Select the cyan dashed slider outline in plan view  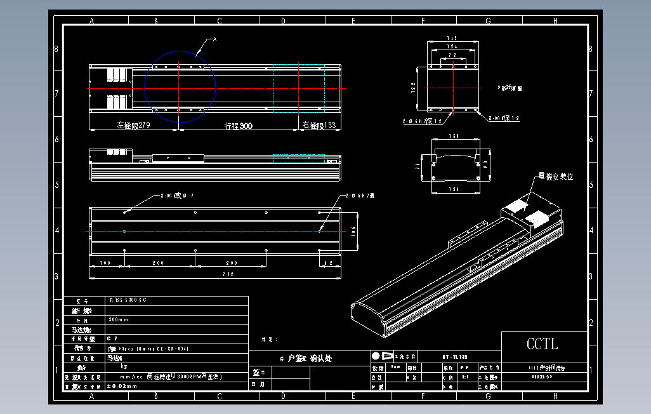point(298,88)
